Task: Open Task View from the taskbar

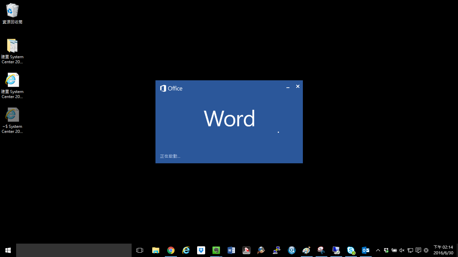Action: (x=140, y=250)
